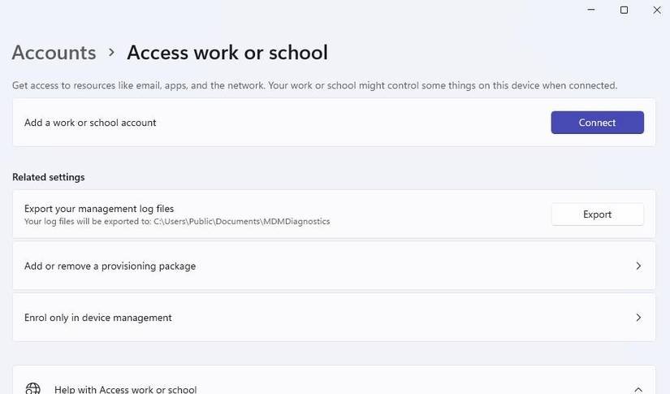Open Enrol only in device management
Image resolution: width=670 pixels, height=394 pixels.
tap(98, 318)
